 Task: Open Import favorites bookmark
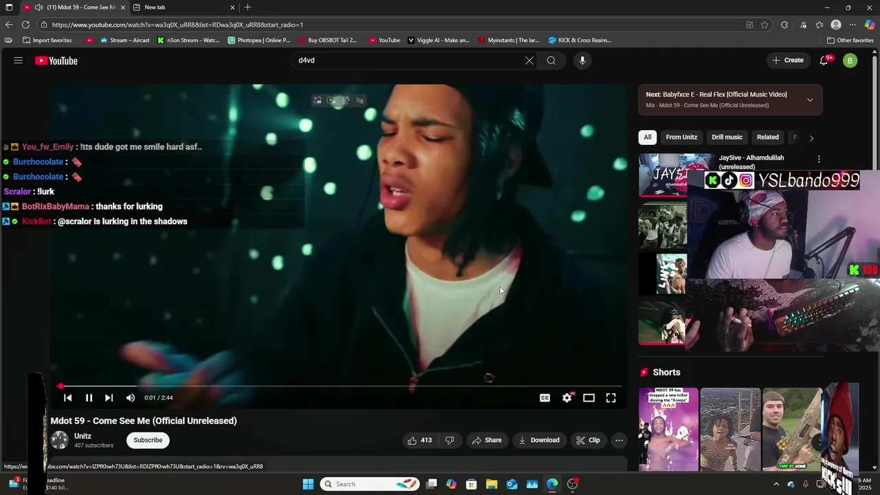[x=47, y=41]
